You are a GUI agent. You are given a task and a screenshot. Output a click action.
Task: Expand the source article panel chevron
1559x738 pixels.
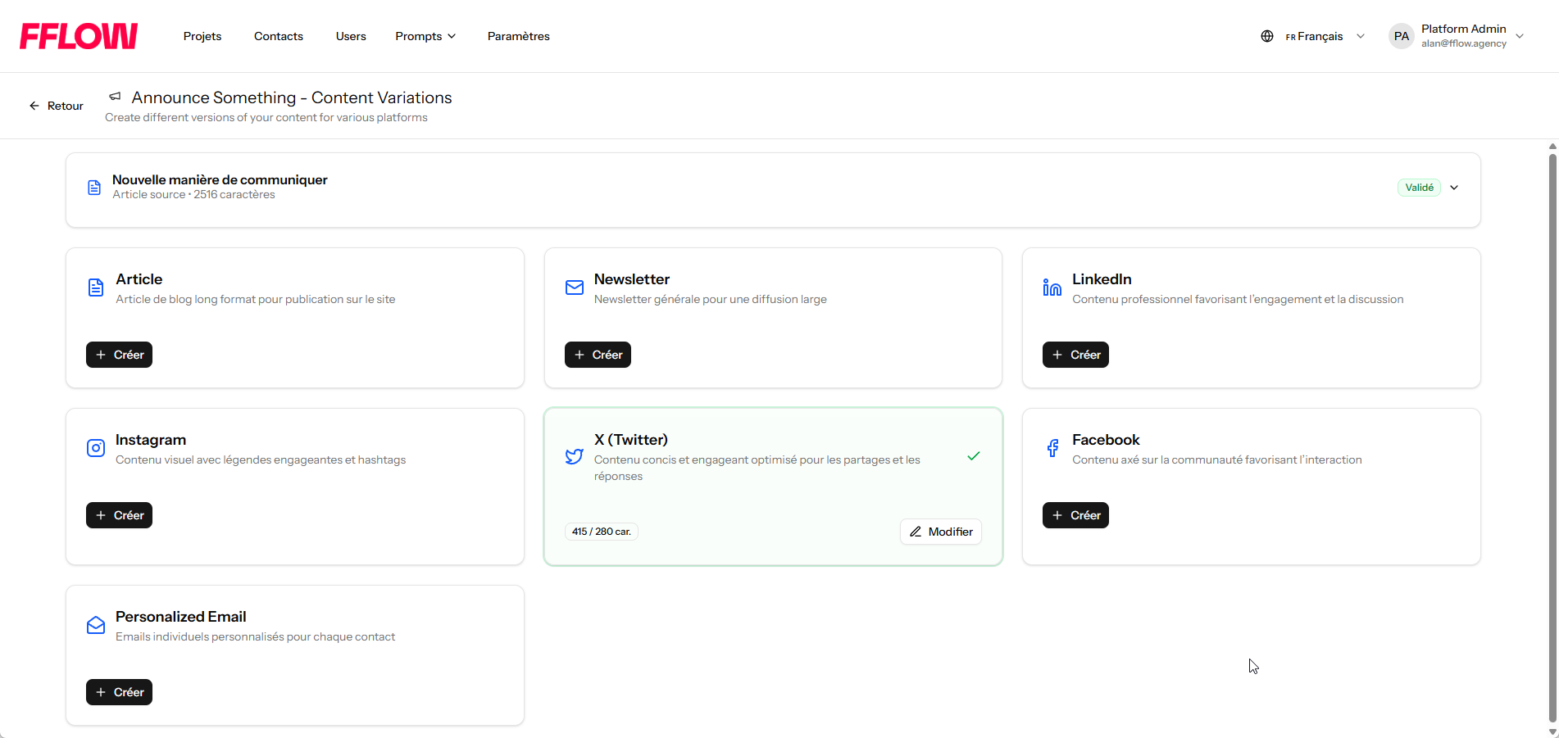(1454, 188)
